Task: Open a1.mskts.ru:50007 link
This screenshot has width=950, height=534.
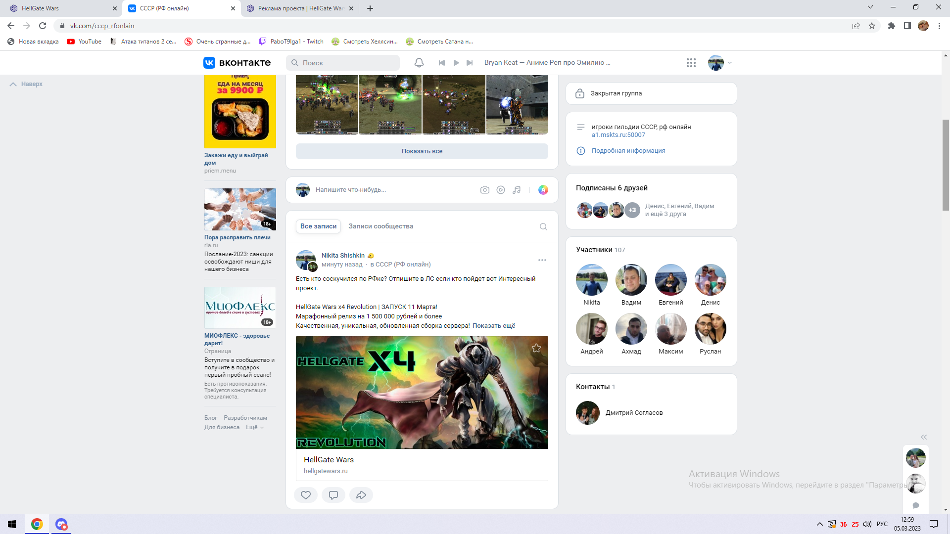Action: pos(618,135)
